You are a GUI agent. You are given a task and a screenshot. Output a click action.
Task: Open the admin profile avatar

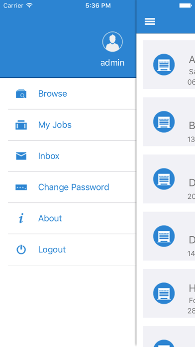pyautogui.click(x=112, y=42)
